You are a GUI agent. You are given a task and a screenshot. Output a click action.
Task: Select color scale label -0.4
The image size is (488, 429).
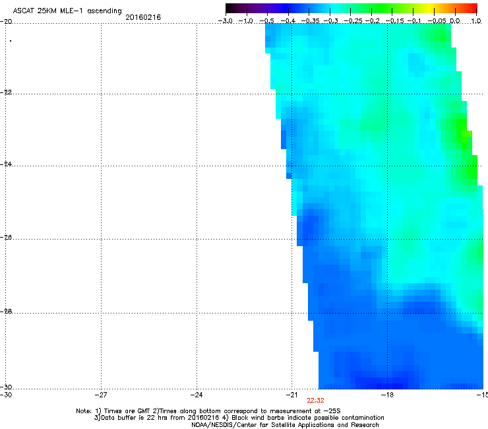(288, 21)
